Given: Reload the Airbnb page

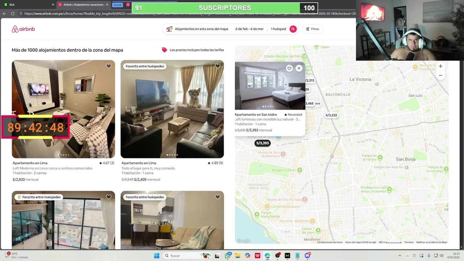Looking at the screenshot, I should tap(13, 14).
